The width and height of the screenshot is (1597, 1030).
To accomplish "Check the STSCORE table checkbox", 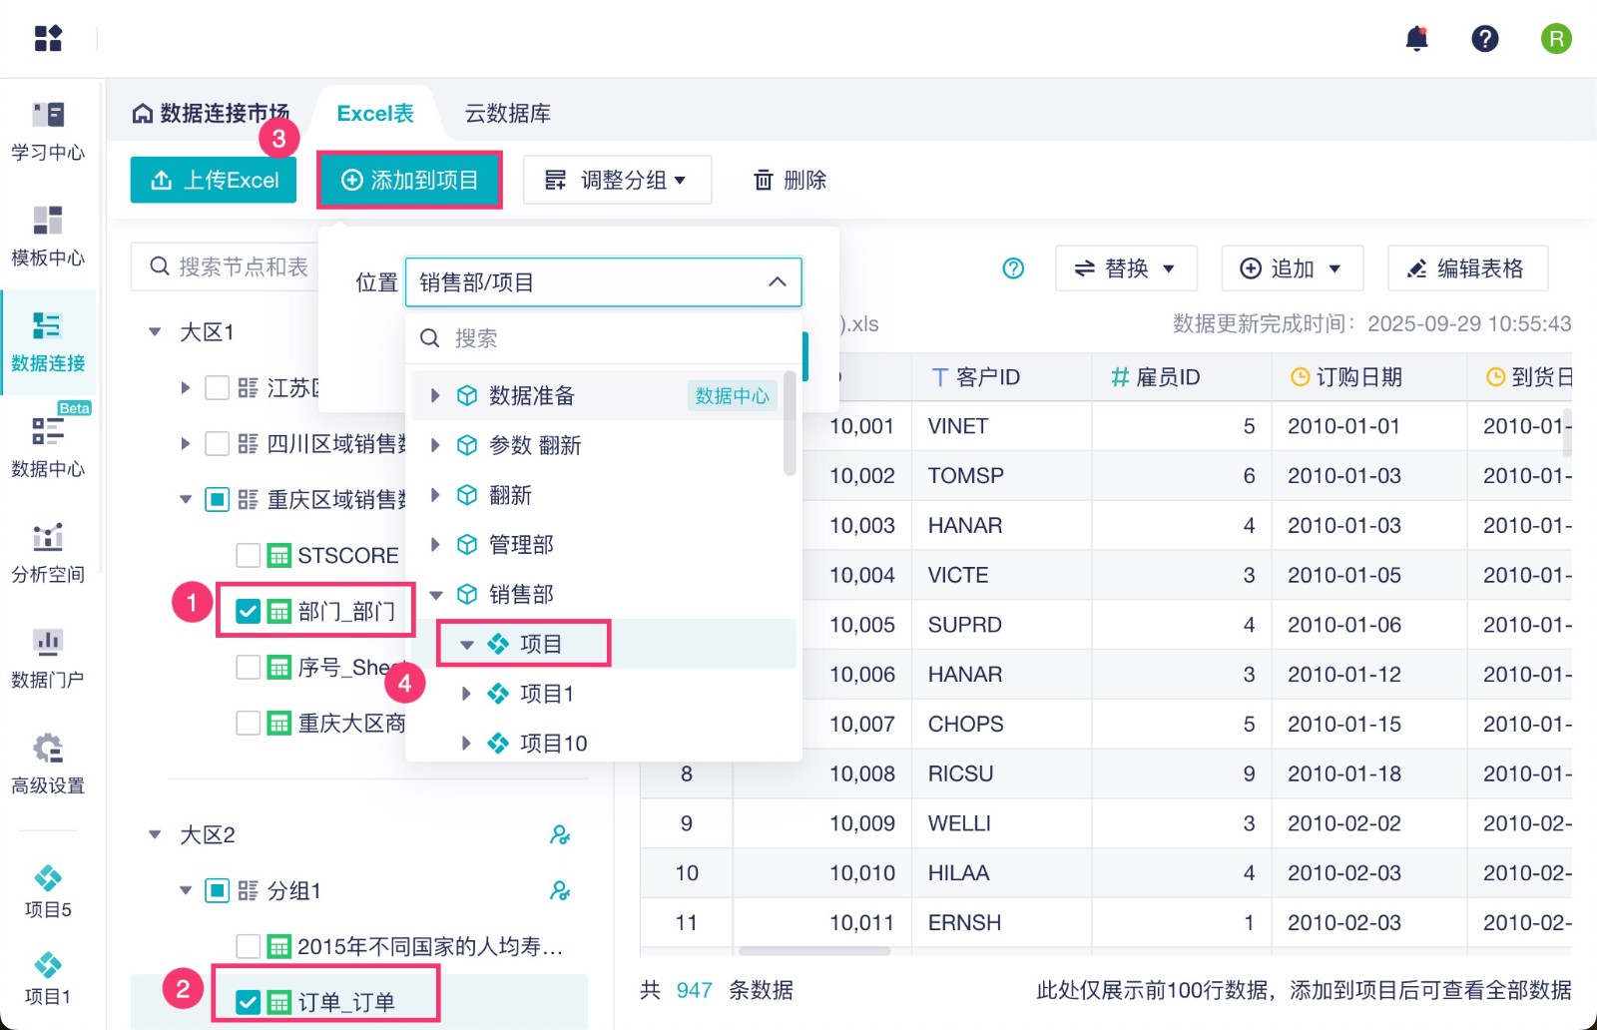I will [248, 555].
